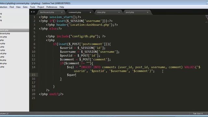Click the "config/db.php" include string
The image size is (208, 117).
tap(84, 36)
